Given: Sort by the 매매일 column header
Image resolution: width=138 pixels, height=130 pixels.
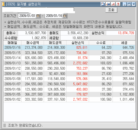Looking at the screenshot, I should click(12, 43).
